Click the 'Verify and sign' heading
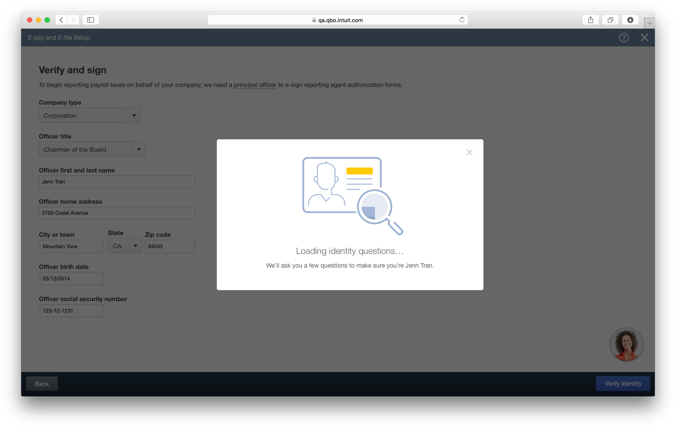This screenshot has width=676, height=429. point(73,70)
